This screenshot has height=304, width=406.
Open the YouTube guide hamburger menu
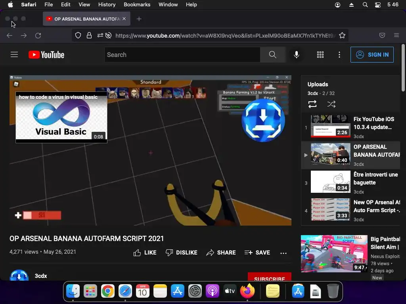coord(14,55)
